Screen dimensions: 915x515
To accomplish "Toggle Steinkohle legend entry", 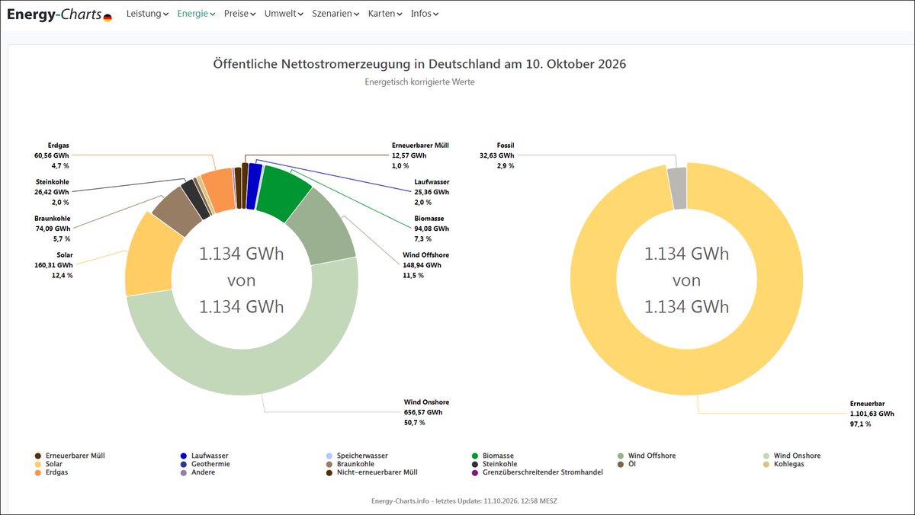I will point(495,464).
